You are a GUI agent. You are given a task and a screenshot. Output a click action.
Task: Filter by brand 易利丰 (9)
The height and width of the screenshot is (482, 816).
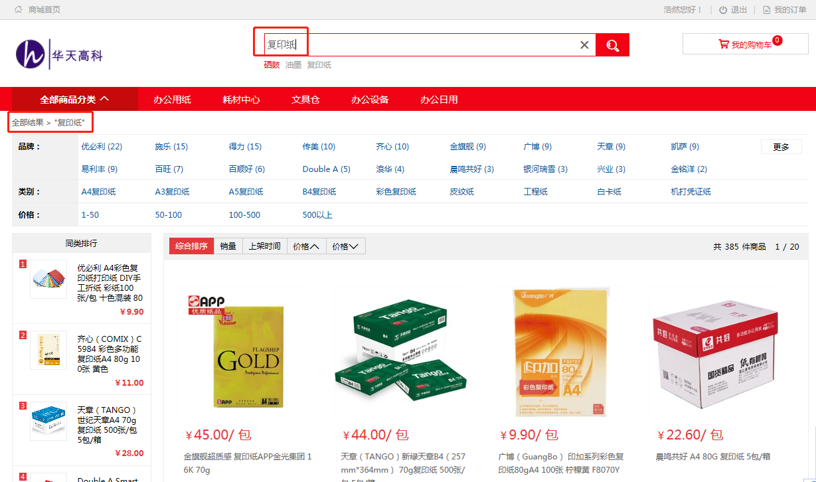(x=100, y=169)
